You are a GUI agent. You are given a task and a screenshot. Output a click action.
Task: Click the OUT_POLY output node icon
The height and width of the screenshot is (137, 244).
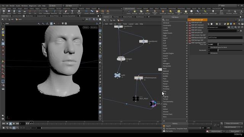(136, 99)
